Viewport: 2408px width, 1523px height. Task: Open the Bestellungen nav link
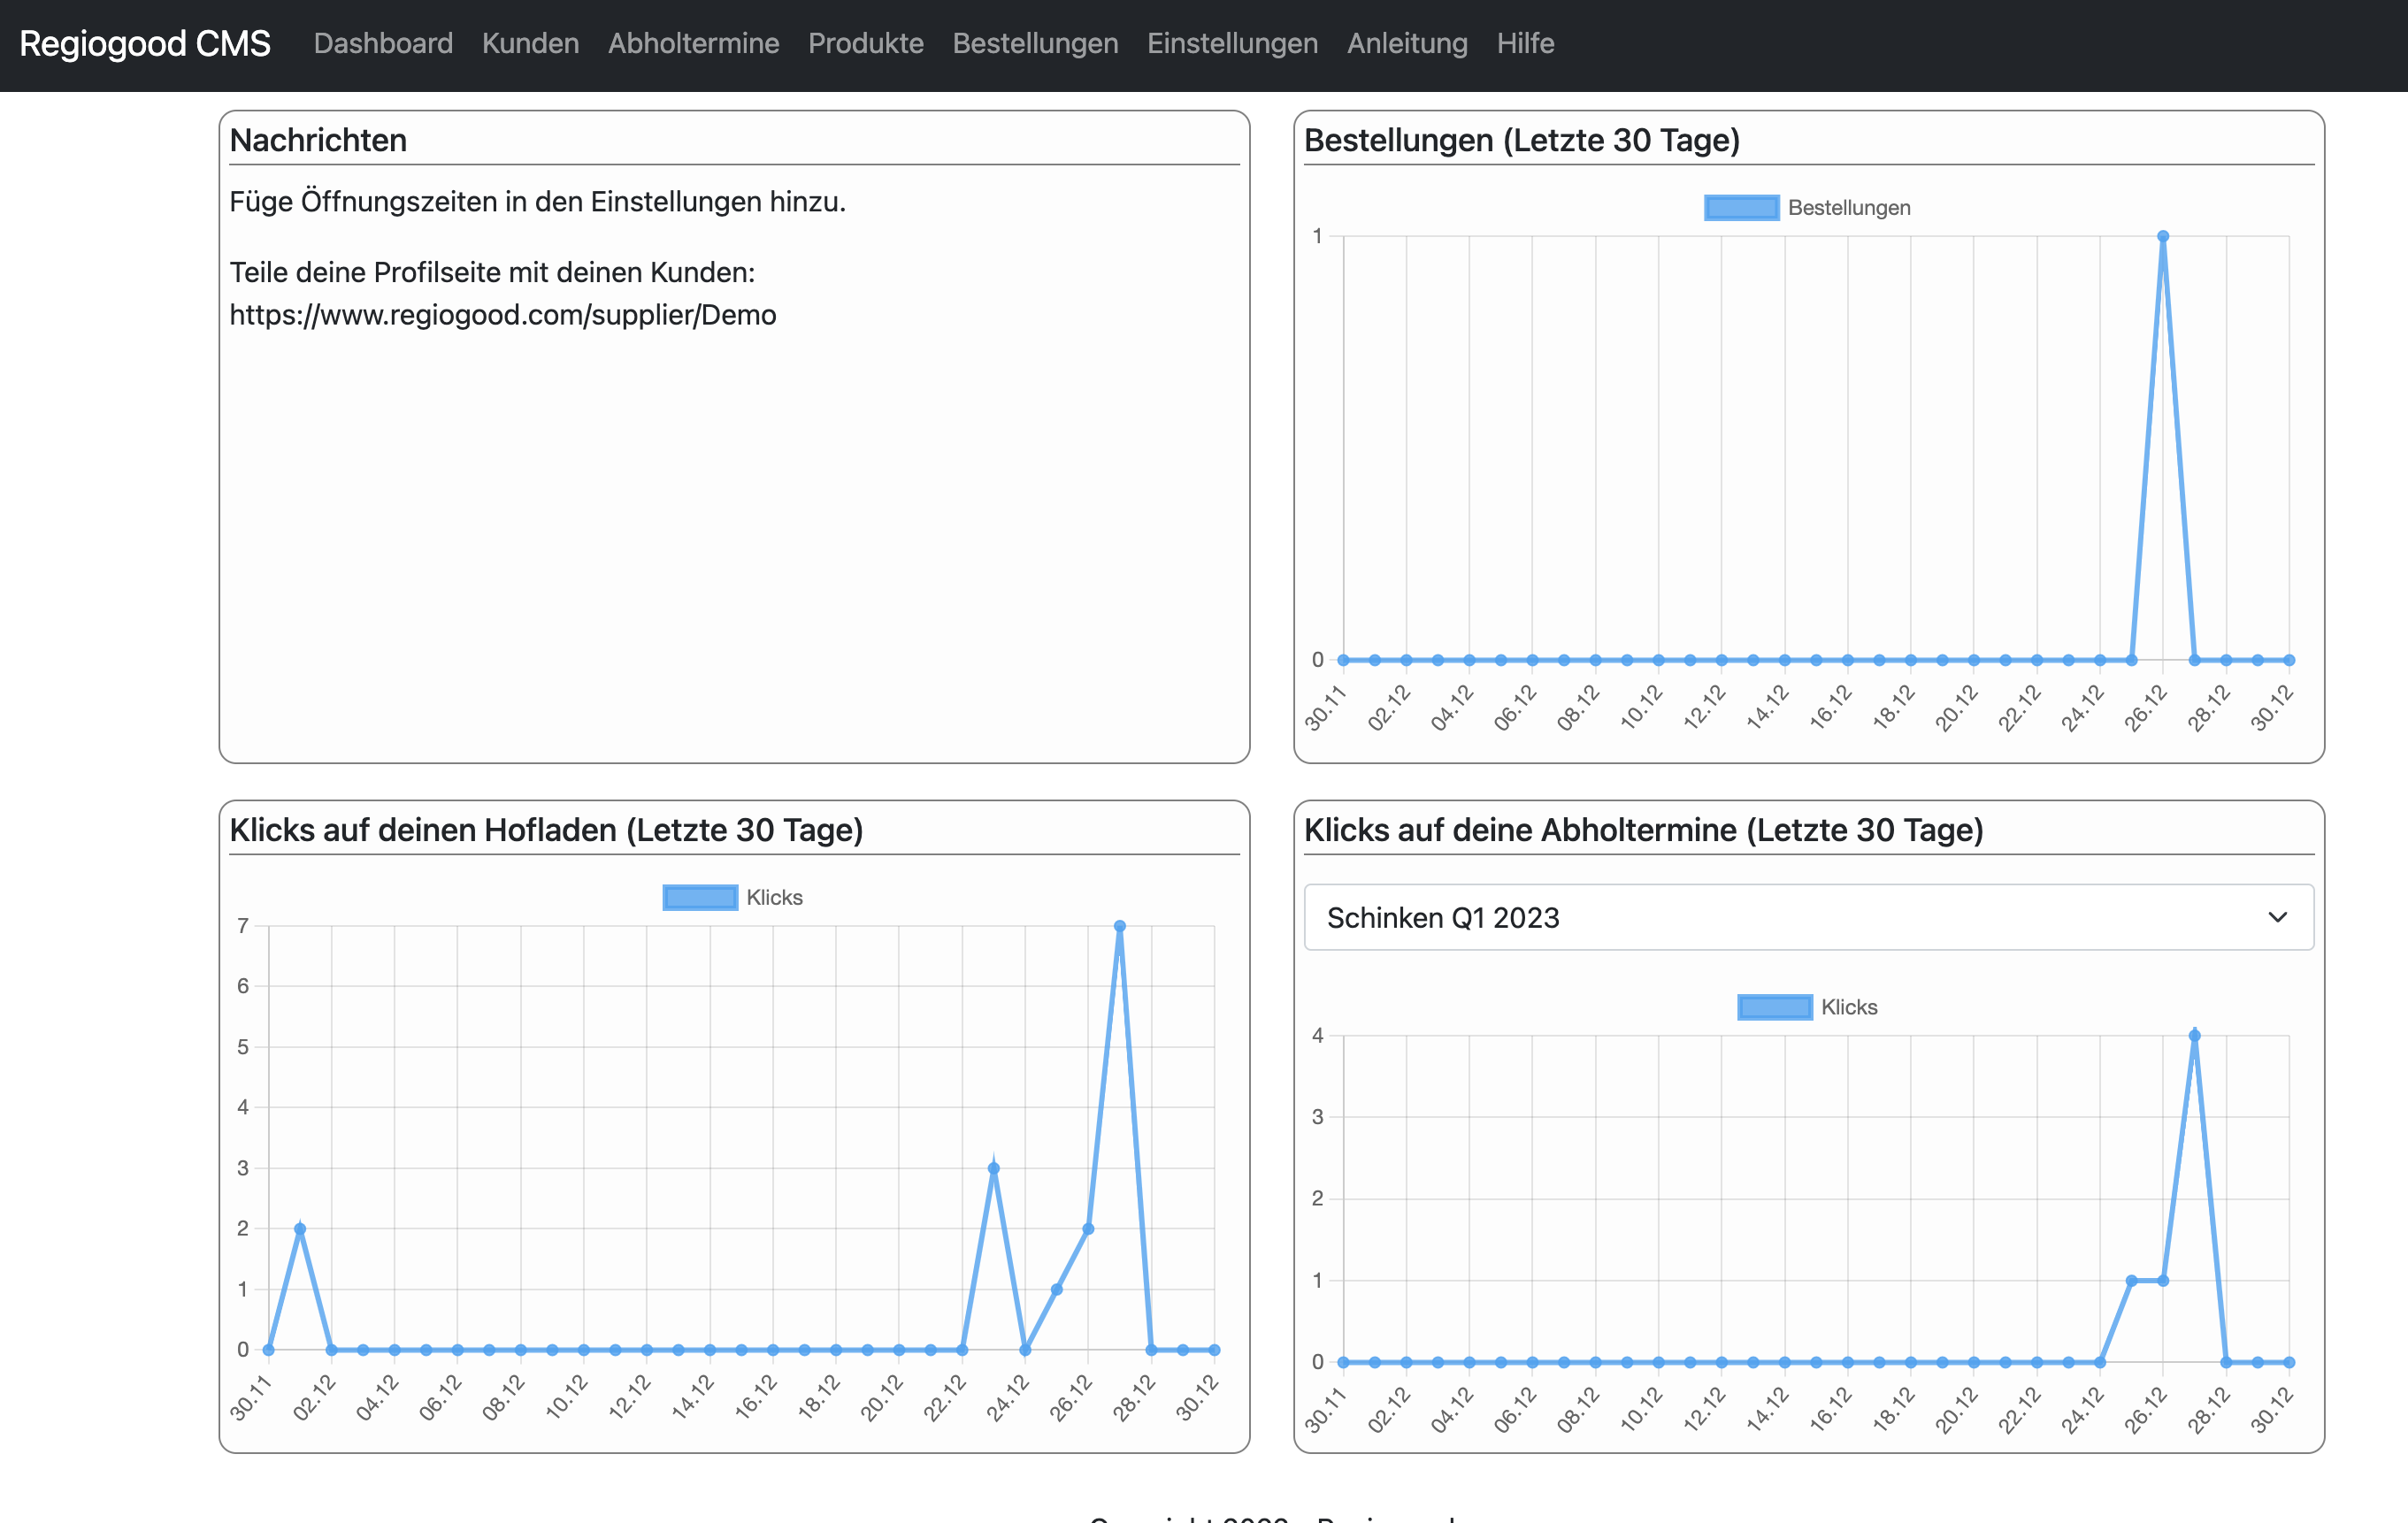pos(1035,43)
